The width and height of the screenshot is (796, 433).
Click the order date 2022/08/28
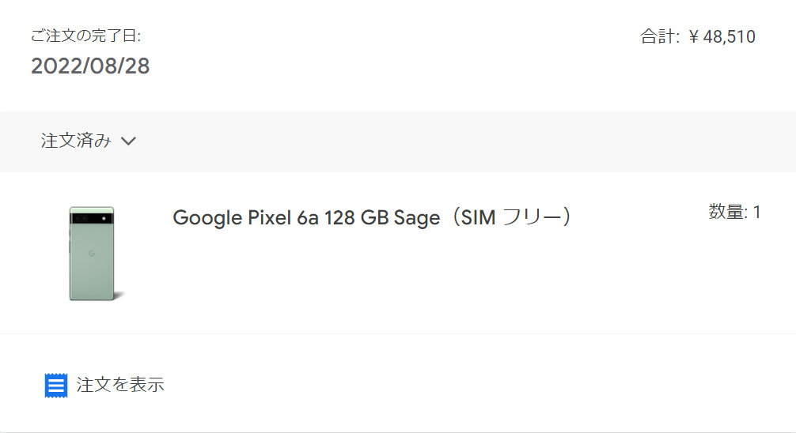click(x=90, y=66)
